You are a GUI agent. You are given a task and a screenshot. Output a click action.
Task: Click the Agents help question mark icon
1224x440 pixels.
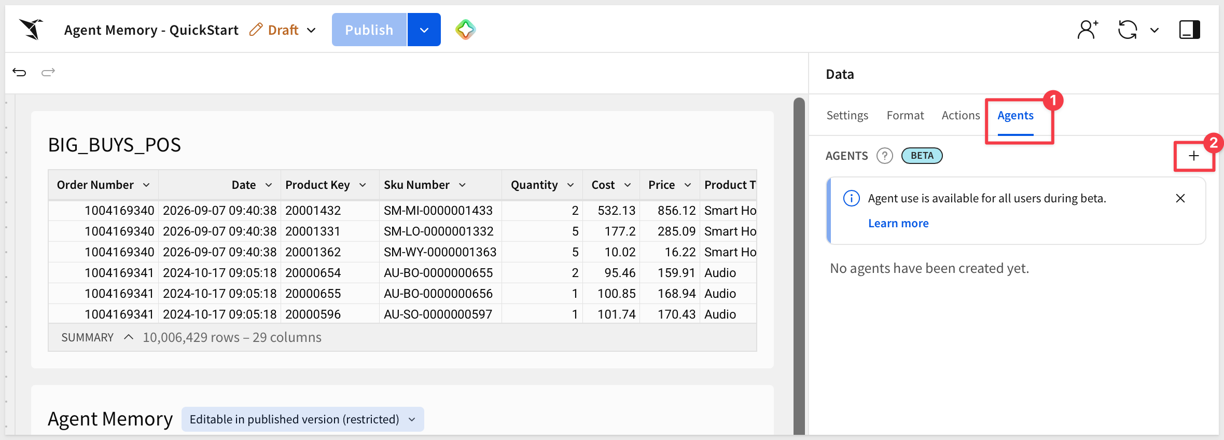(x=885, y=156)
